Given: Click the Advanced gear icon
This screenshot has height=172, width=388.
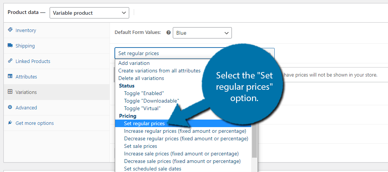Looking at the screenshot, I should tap(10, 107).
